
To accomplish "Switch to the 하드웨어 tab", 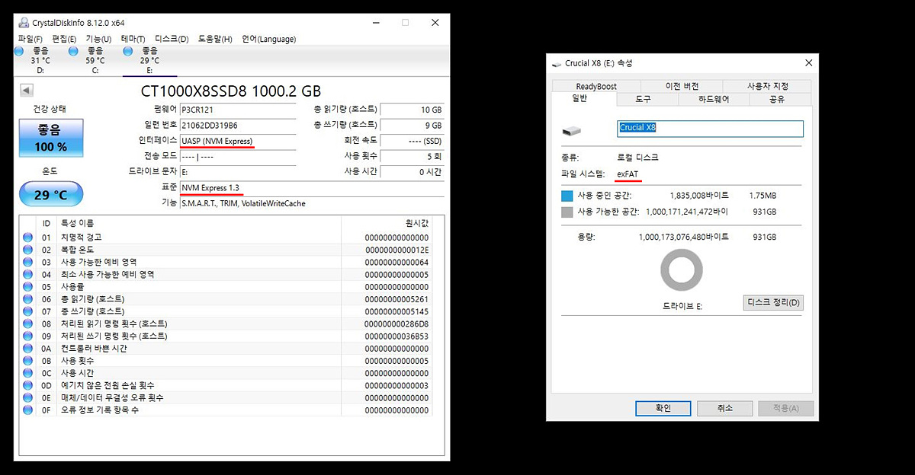I will pos(714,100).
